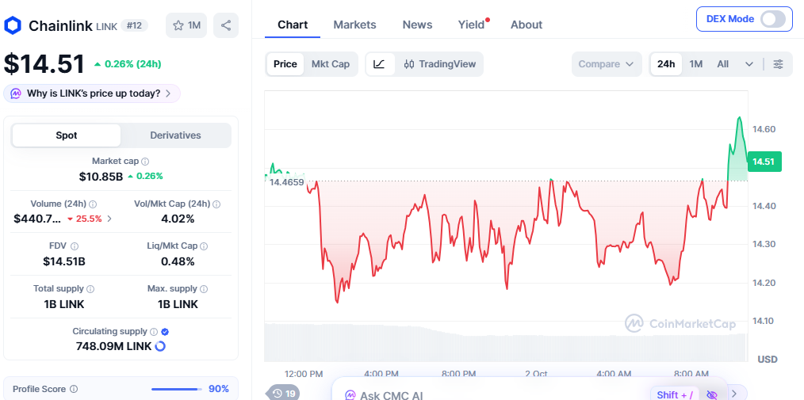Click the 0.48% Liq/Mkt Cap value
Screen dimensions: 804x400
click(178, 261)
